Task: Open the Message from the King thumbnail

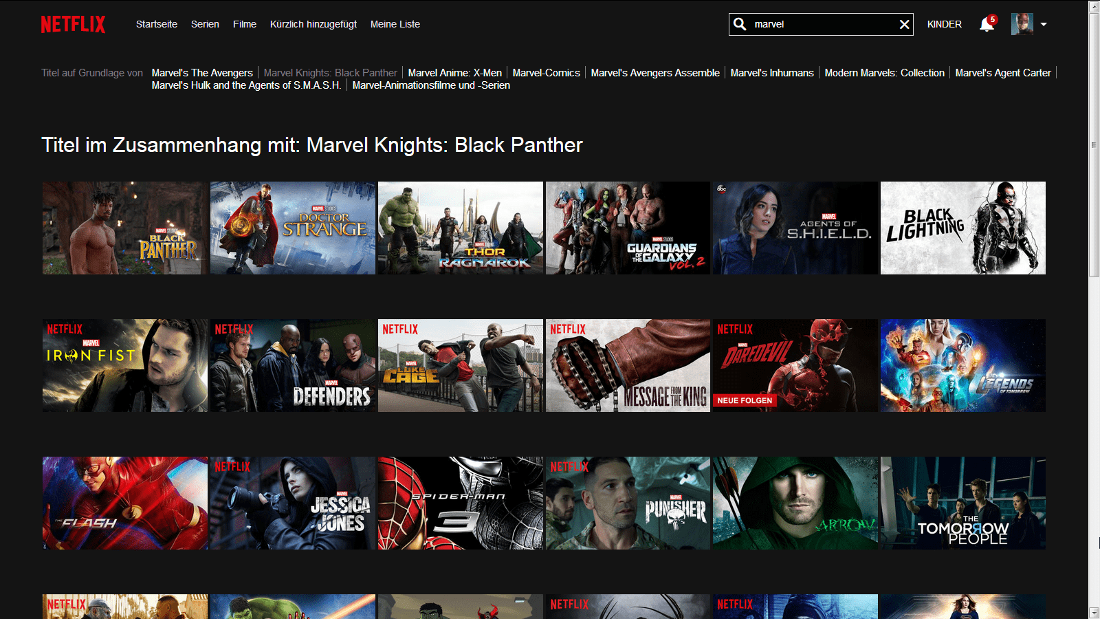Action: (x=628, y=365)
